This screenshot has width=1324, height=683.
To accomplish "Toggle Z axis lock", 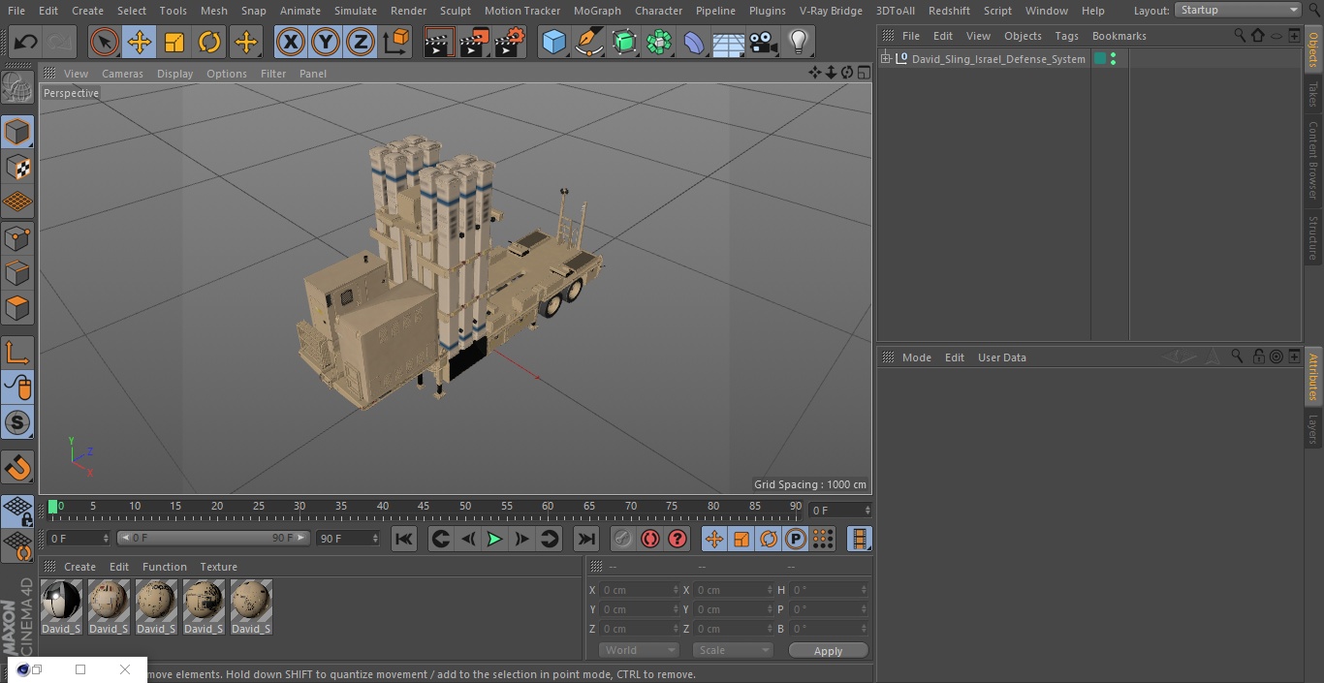I will (x=361, y=42).
